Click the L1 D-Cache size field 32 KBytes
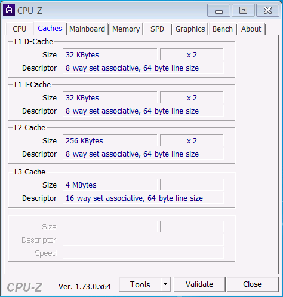 110,54
